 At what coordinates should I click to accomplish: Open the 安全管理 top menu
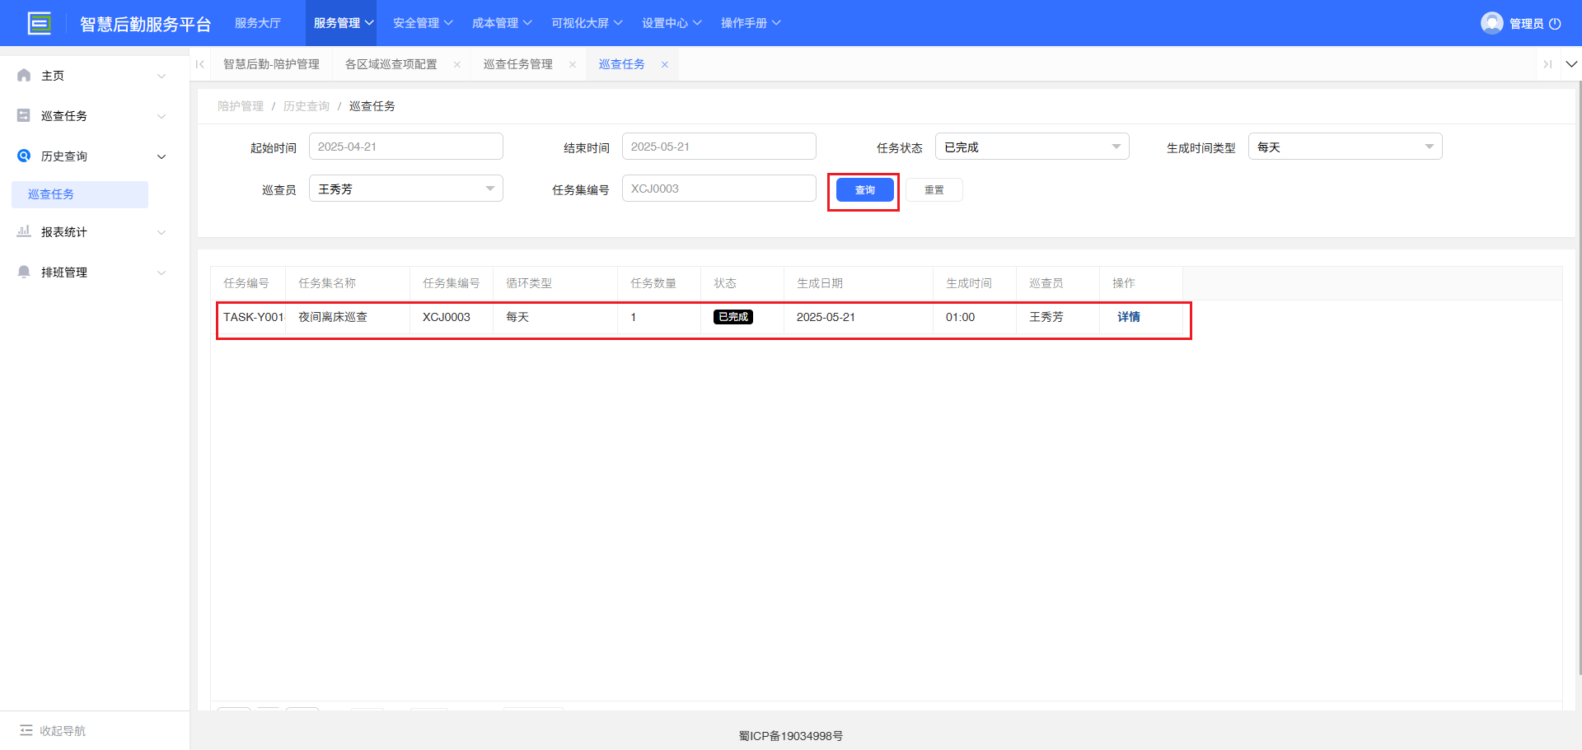pyautogui.click(x=423, y=23)
